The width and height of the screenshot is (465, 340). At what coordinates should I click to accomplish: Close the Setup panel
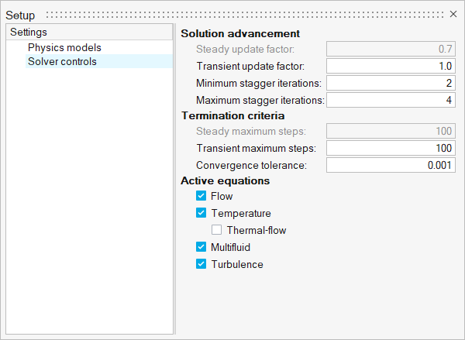(x=454, y=14)
